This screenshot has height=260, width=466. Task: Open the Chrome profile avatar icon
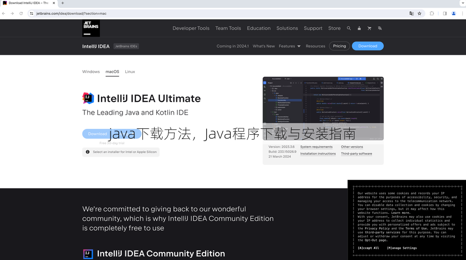tap(454, 13)
